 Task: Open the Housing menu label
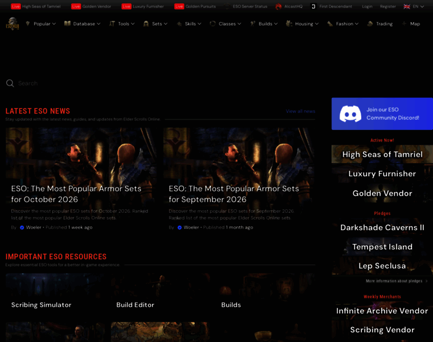304,24
